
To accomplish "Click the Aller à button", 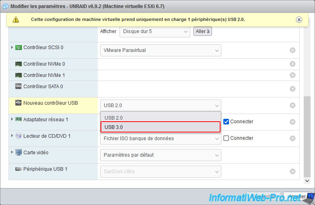I will (x=203, y=31).
